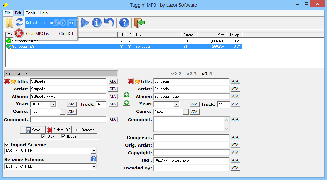Click ATA next to Encoded By field
The width and height of the screenshot is (327, 180).
coord(235,168)
